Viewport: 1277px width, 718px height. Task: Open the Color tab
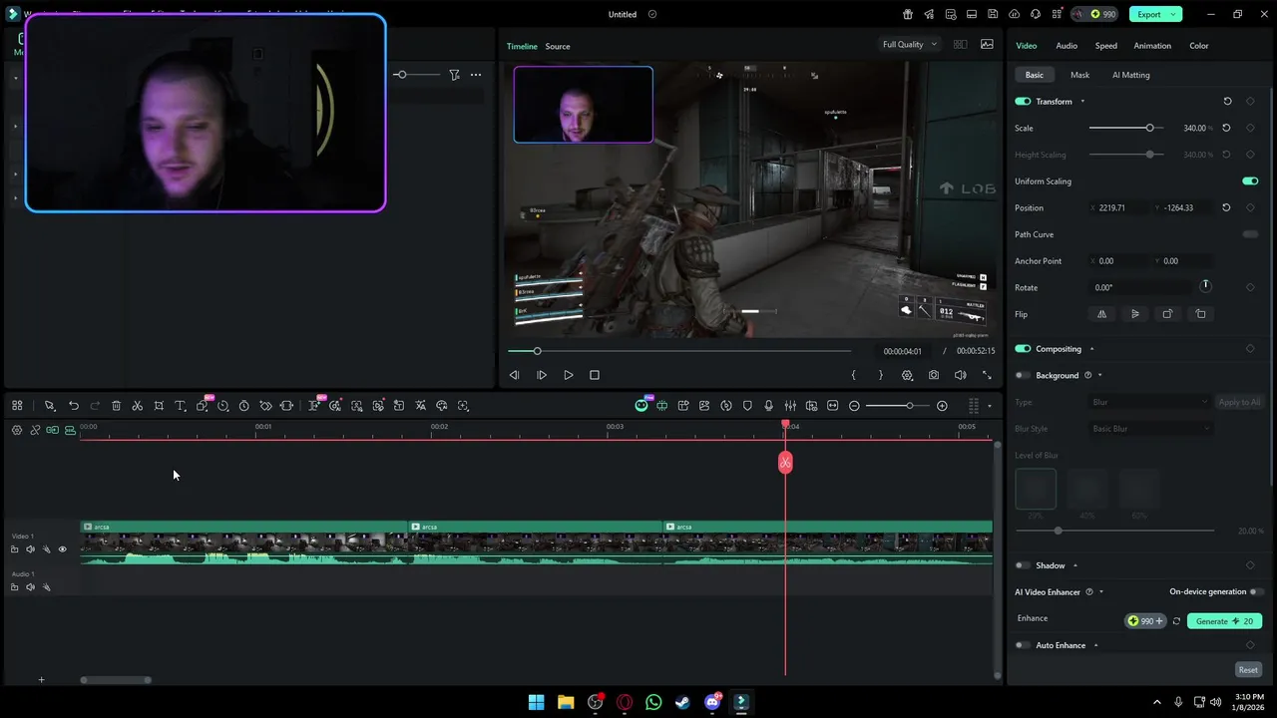click(x=1199, y=46)
